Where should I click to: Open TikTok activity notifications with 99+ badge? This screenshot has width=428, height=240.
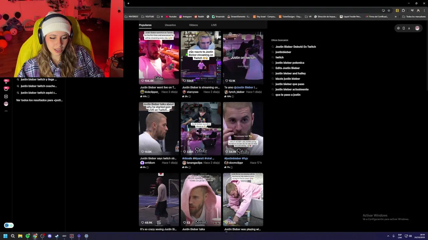tap(6, 81)
